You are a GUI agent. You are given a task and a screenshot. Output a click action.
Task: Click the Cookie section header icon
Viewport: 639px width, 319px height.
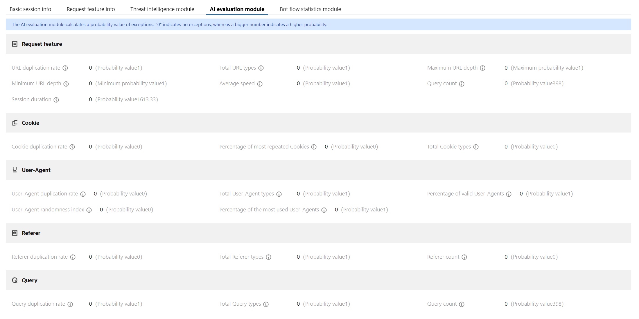pos(15,123)
